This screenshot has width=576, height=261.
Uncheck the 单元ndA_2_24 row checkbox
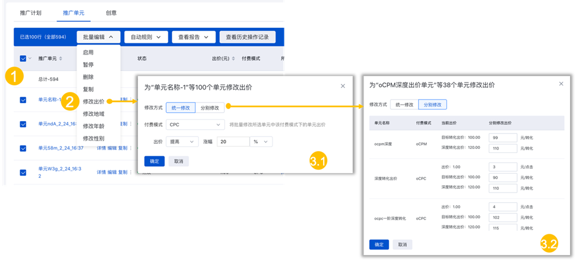tap(23, 124)
